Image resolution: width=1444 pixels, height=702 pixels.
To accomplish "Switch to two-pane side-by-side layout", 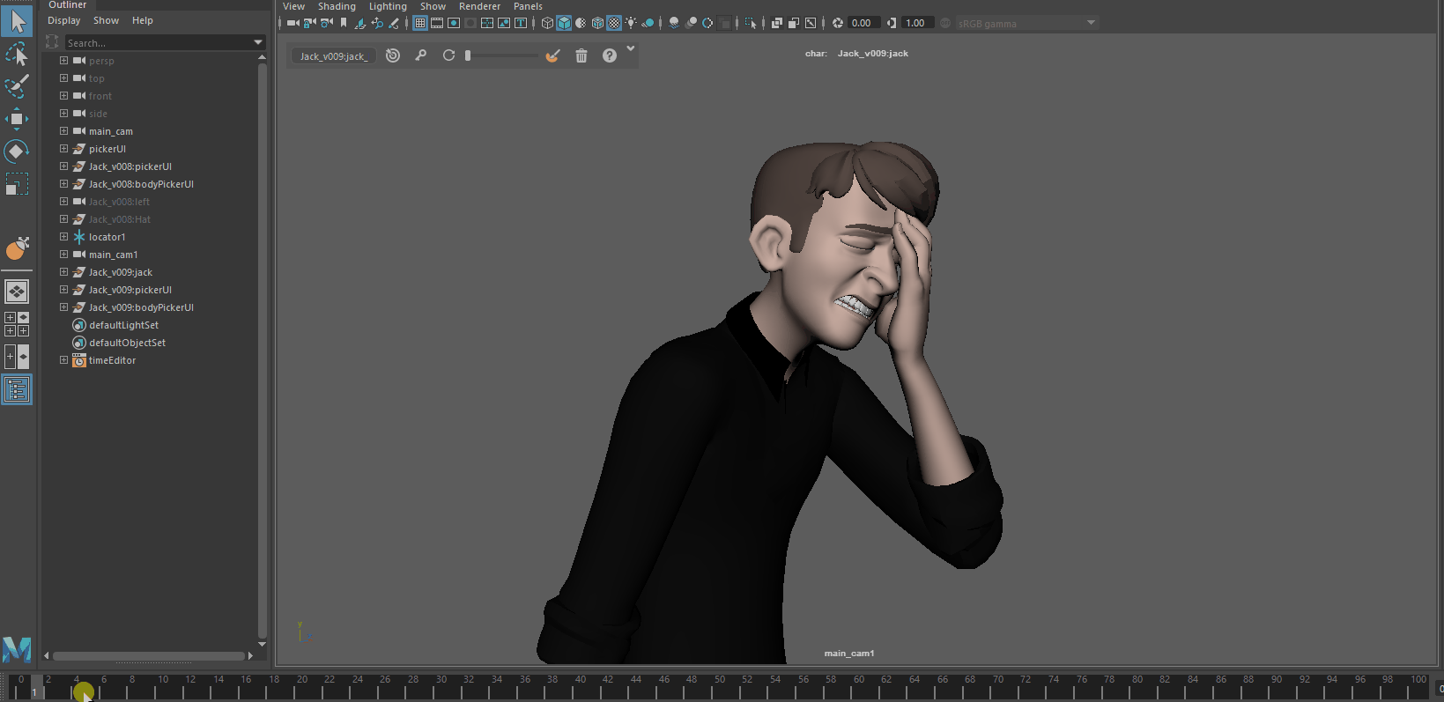I will coord(17,357).
